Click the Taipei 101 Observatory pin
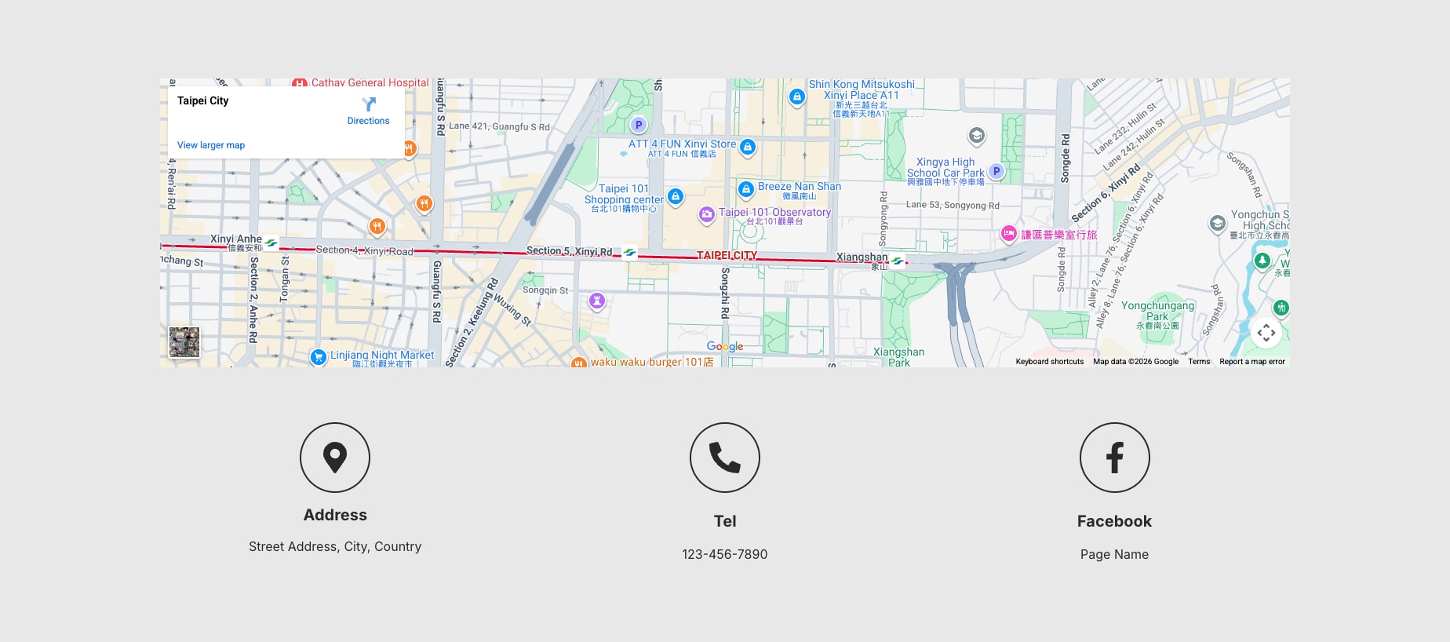The height and width of the screenshot is (642, 1450). pyautogui.click(x=707, y=213)
